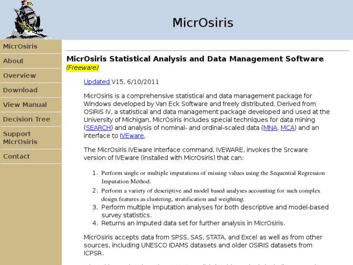
Task: Click the version text V15, 6/10/2011
Action: pos(135,82)
